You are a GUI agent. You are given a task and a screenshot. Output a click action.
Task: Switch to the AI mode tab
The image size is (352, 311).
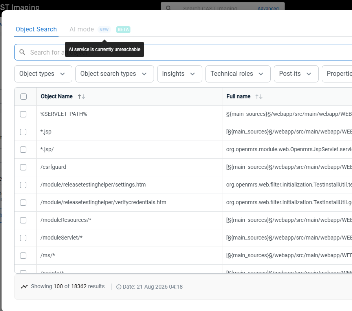82,29
